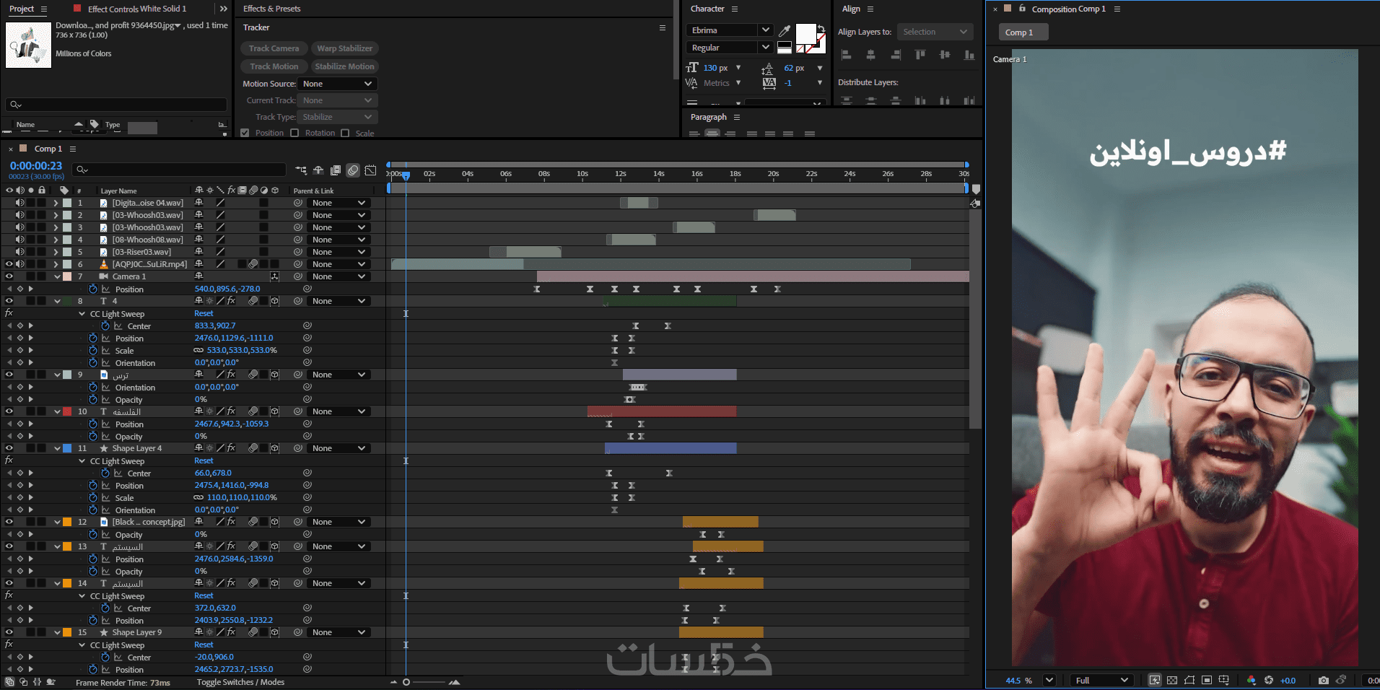The height and width of the screenshot is (690, 1380).
Task: Check the Rotation checkbox in Tracker
Action: click(294, 133)
